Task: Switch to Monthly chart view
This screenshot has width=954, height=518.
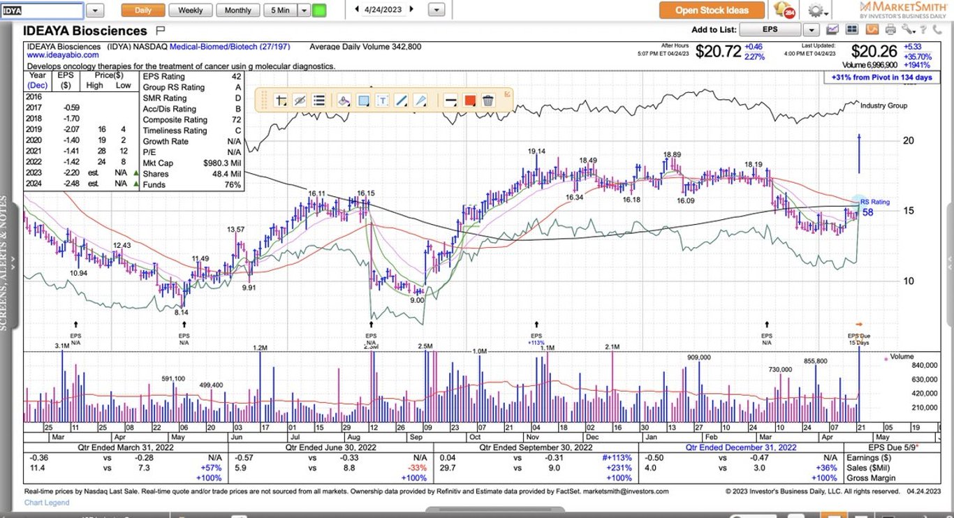Action: (238, 10)
